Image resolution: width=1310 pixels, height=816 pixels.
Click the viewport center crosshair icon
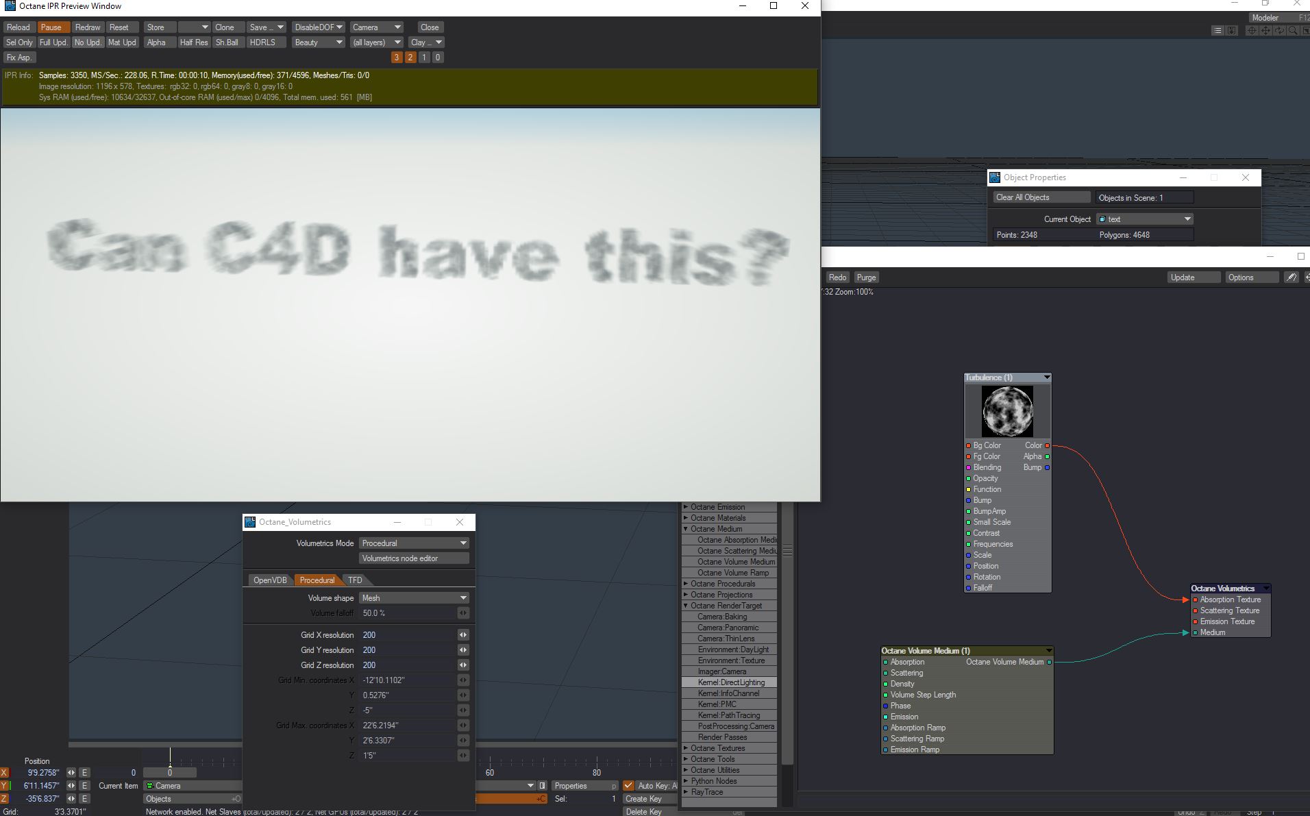(1252, 31)
